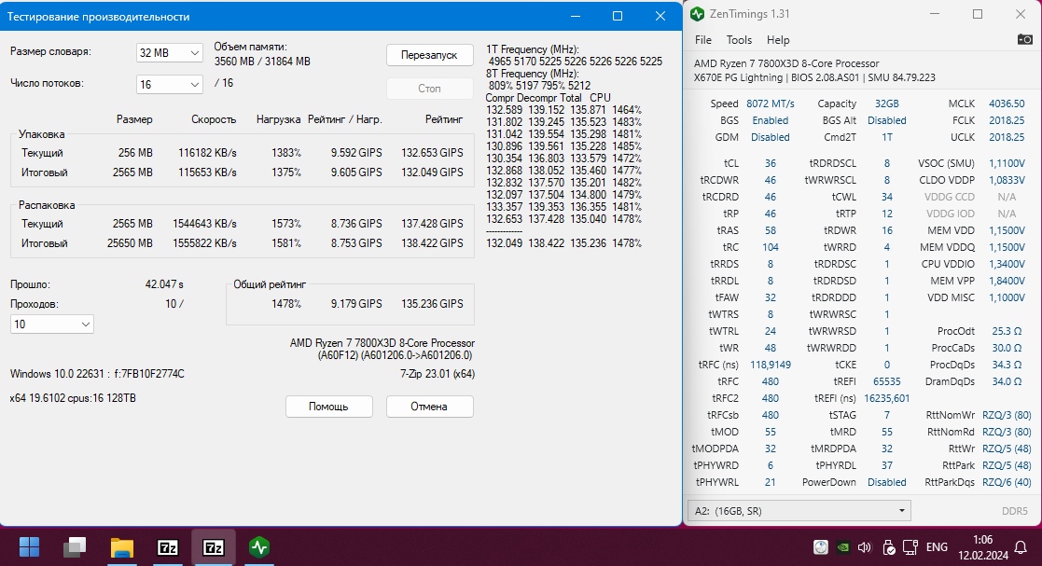Close the ZenTimings window
Screen dimensions: 1042x566
point(1021,14)
